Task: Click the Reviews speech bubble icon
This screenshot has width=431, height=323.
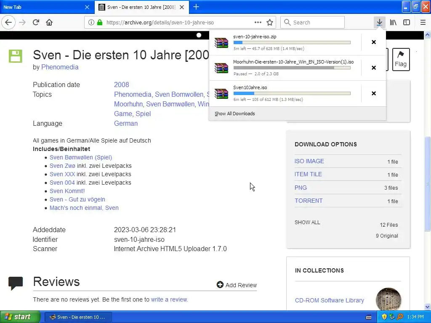Action: [16, 283]
